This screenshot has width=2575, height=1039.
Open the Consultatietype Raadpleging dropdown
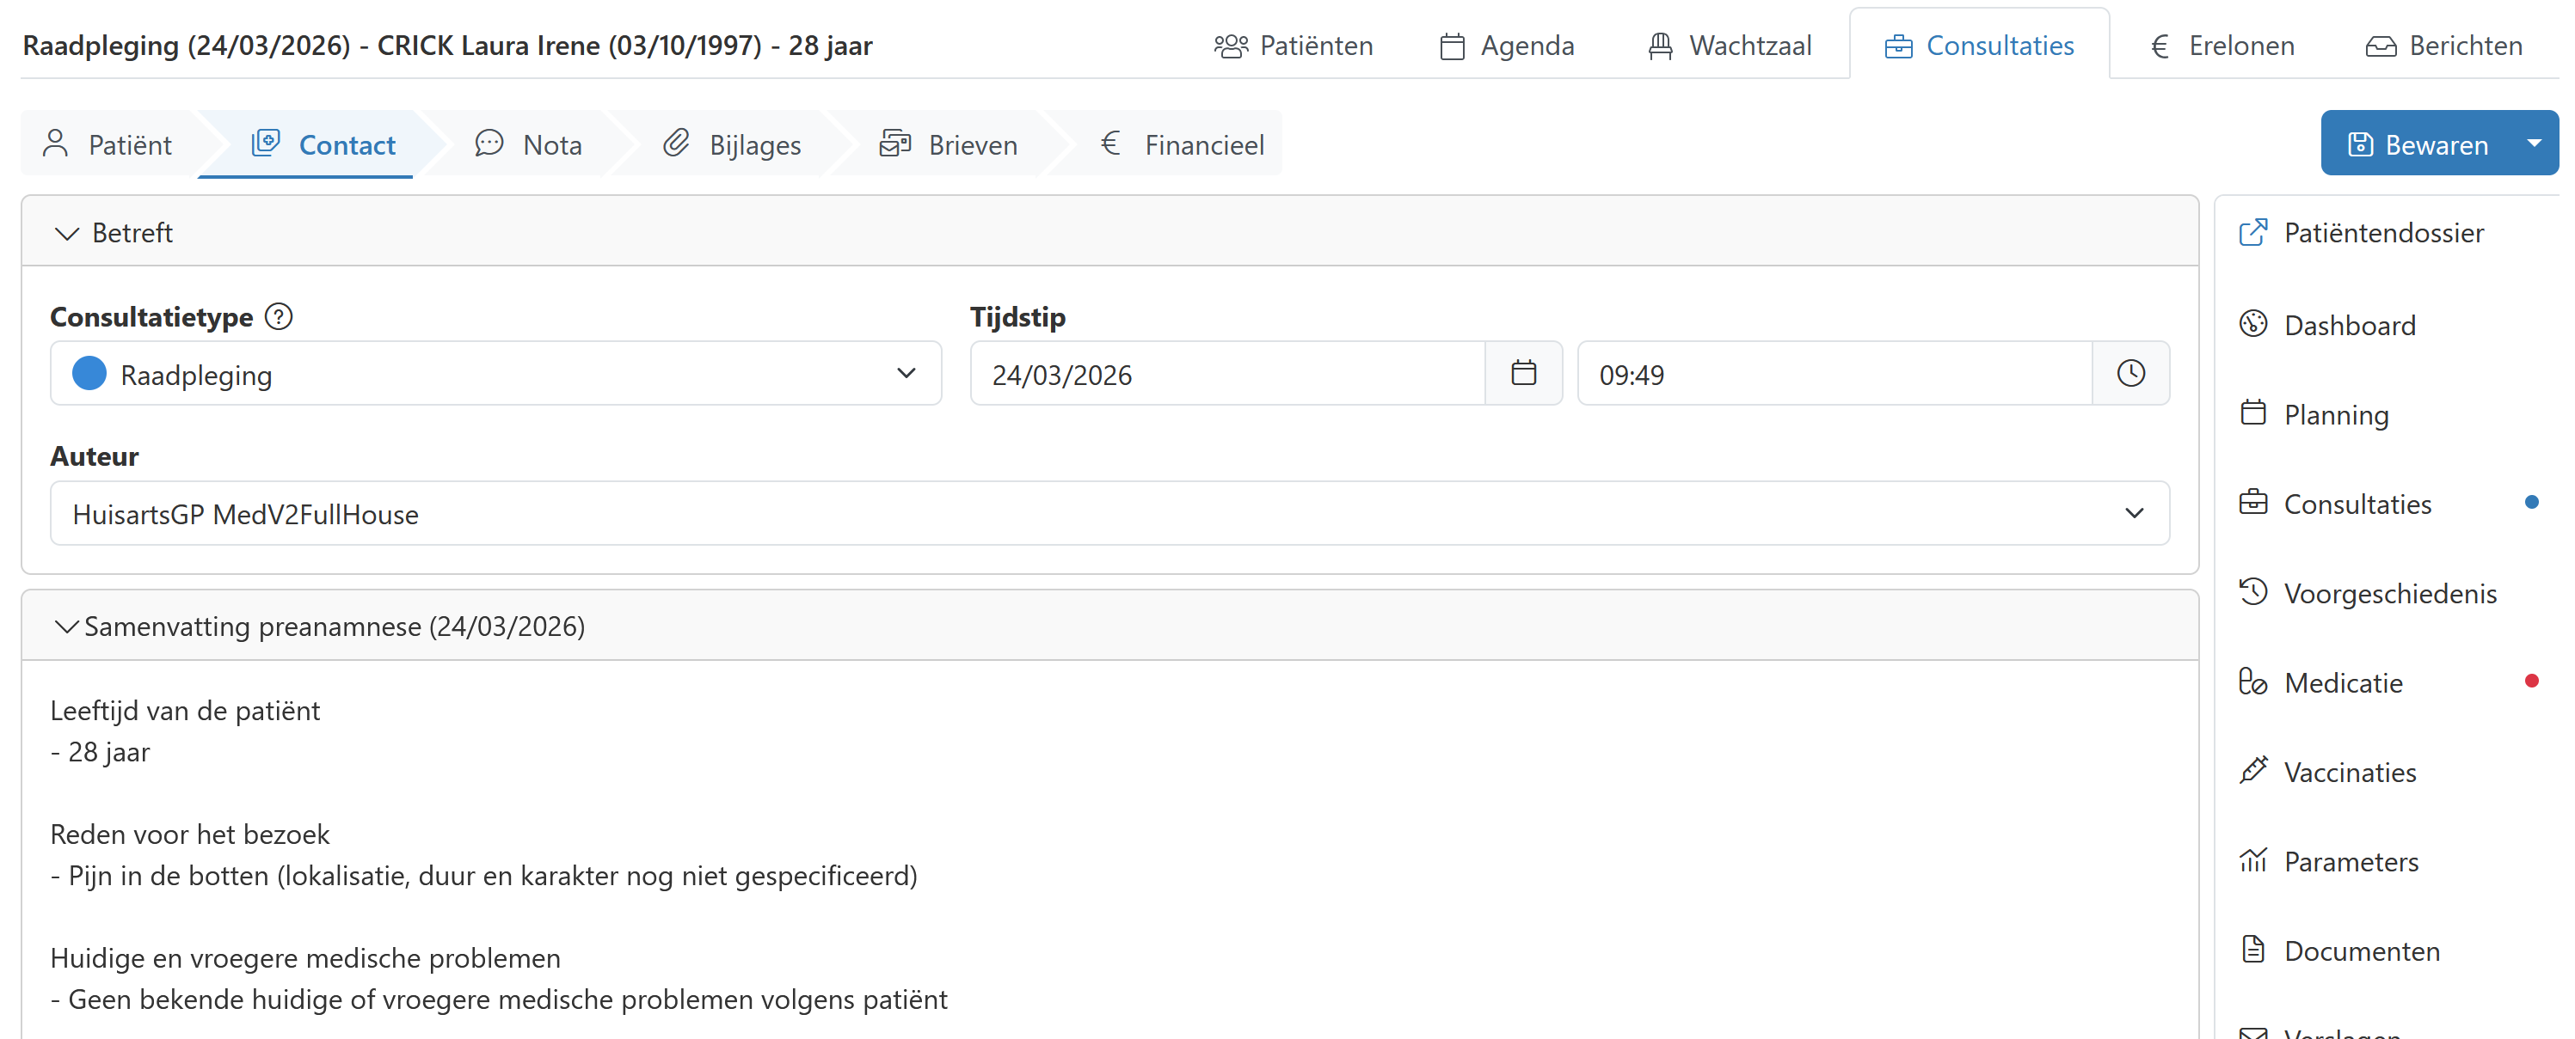(x=495, y=374)
